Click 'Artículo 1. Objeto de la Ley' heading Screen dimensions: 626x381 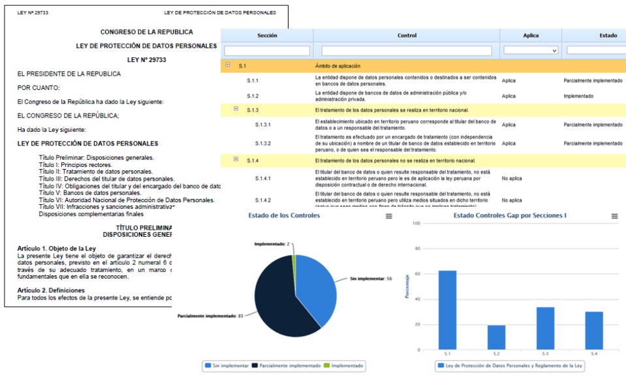pyautogui.click(x=57, y=249)
